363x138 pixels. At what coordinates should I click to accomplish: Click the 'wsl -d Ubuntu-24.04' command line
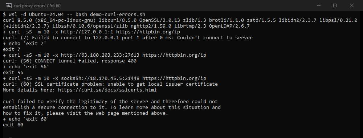coord(74,15)
